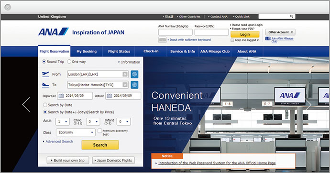Image resolution: width=330 pixels, height=173 pixels.
Task: Click the Return date field
Action: click(123, 96)
